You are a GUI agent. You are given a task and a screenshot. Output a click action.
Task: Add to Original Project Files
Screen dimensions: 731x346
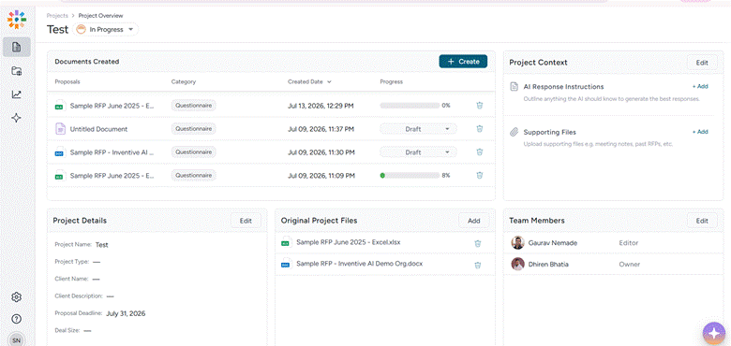tap(473, 221)
